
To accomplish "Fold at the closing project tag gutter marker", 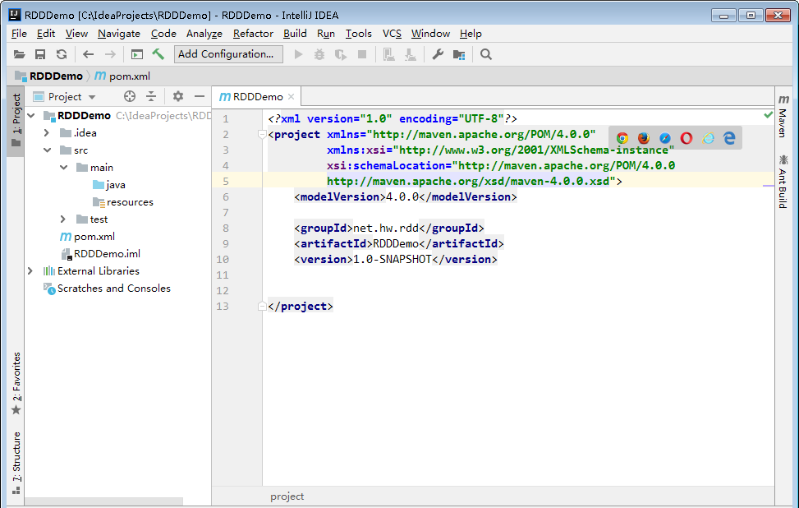I will 263,306.
